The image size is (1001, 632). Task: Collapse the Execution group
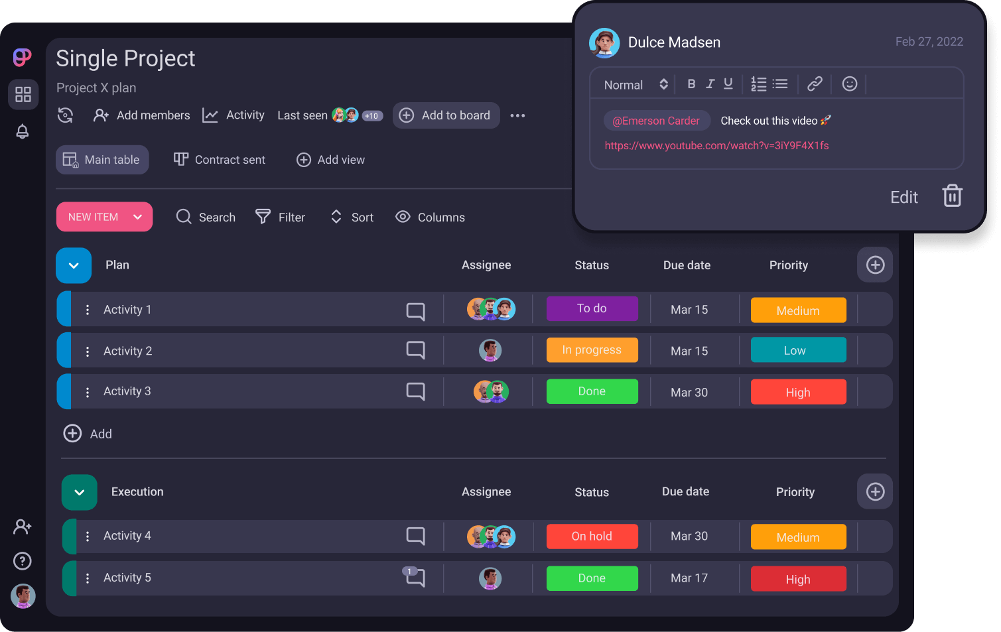click(80, 492)
